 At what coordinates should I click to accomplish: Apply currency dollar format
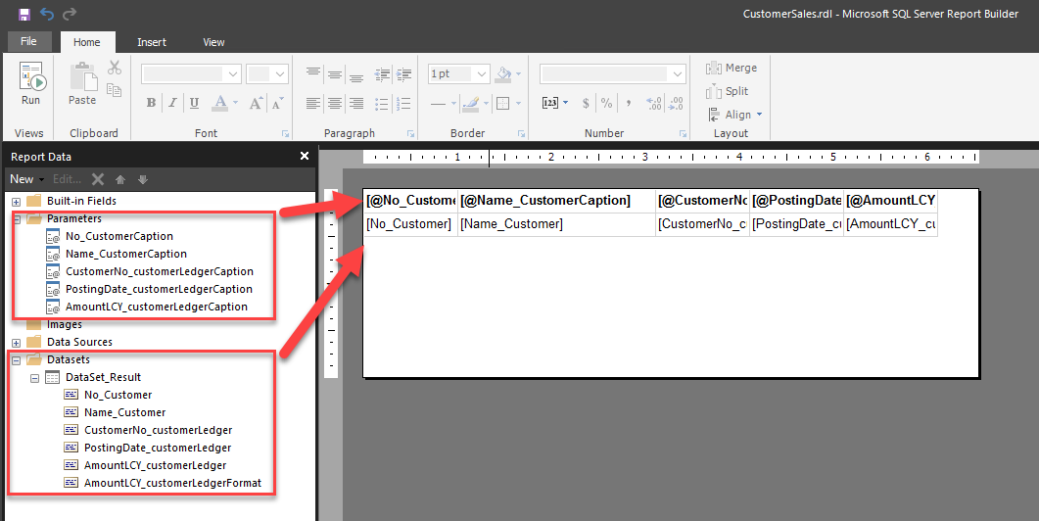[586, 103]
